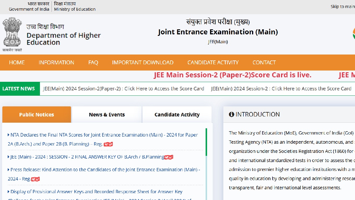This screenshot has width=355, height=200.
Task: Click the Public Notices panel scrollbar
Action: (206, 142)
